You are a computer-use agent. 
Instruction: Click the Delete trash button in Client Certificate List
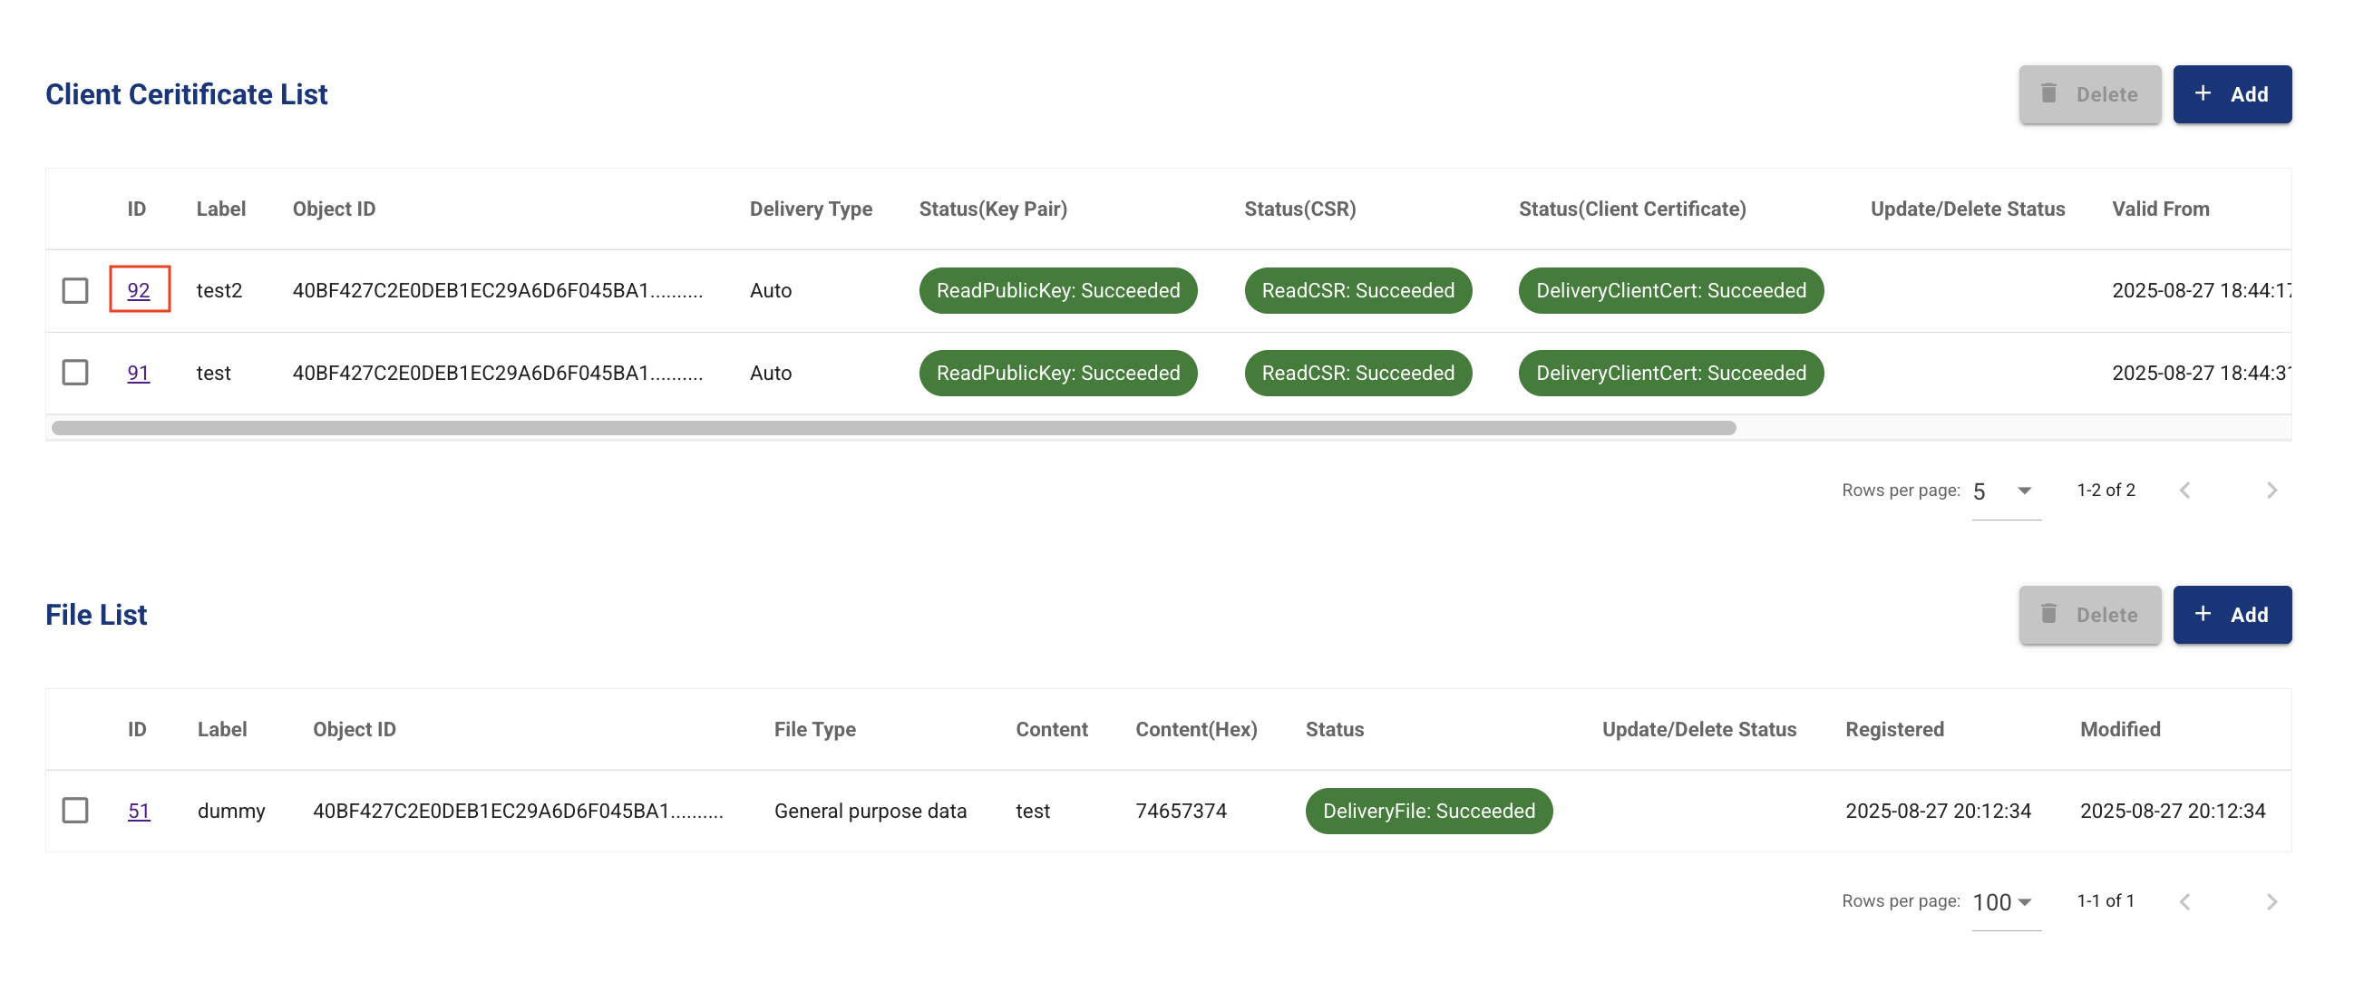[x=2089, y=94]
